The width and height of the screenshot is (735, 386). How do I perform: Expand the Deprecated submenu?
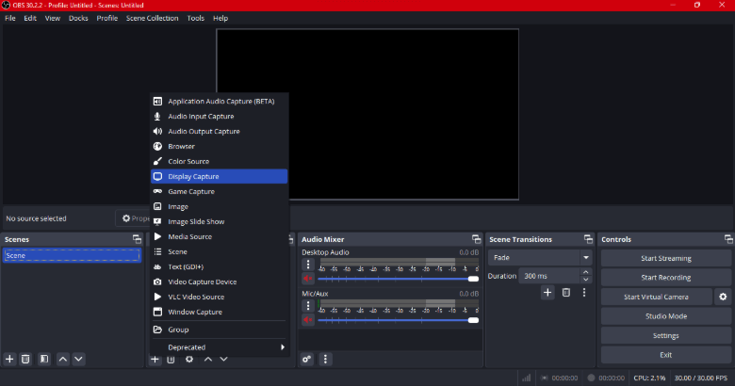coord(219,347)
